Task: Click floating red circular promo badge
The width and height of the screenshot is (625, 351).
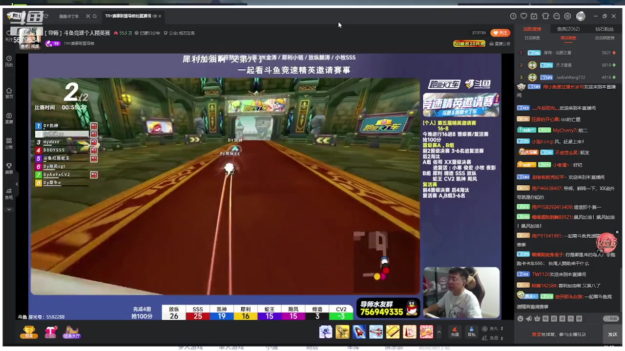Action: pyautogui.click(x=606, y=242)
